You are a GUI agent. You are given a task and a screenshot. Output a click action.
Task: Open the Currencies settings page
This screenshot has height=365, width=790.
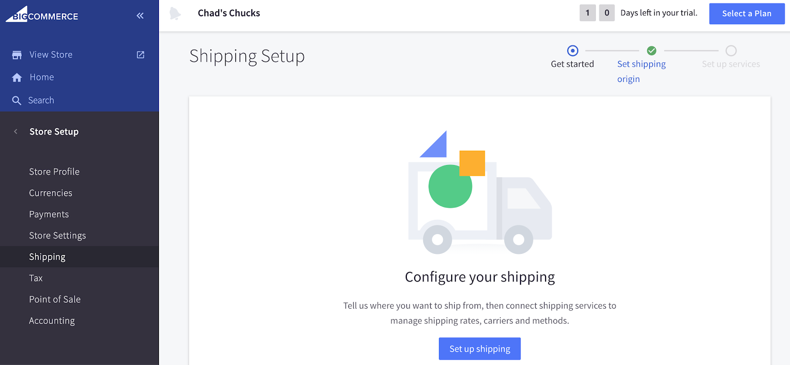click(51, 193)
